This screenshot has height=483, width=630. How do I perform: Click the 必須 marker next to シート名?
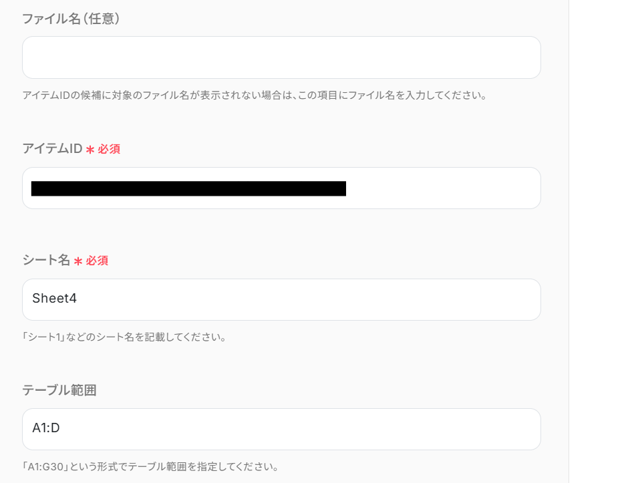pos(97,261)
